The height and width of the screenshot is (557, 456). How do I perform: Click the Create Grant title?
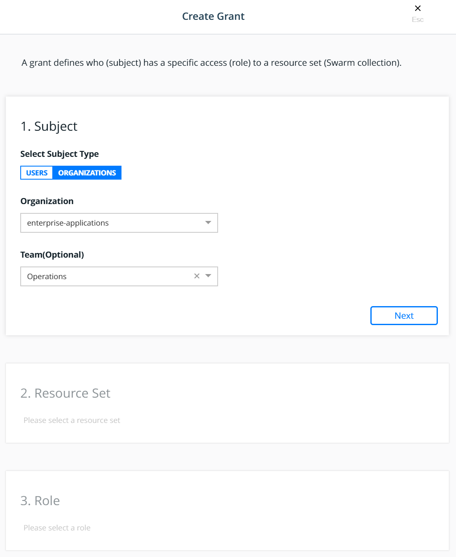pos(213,16)
